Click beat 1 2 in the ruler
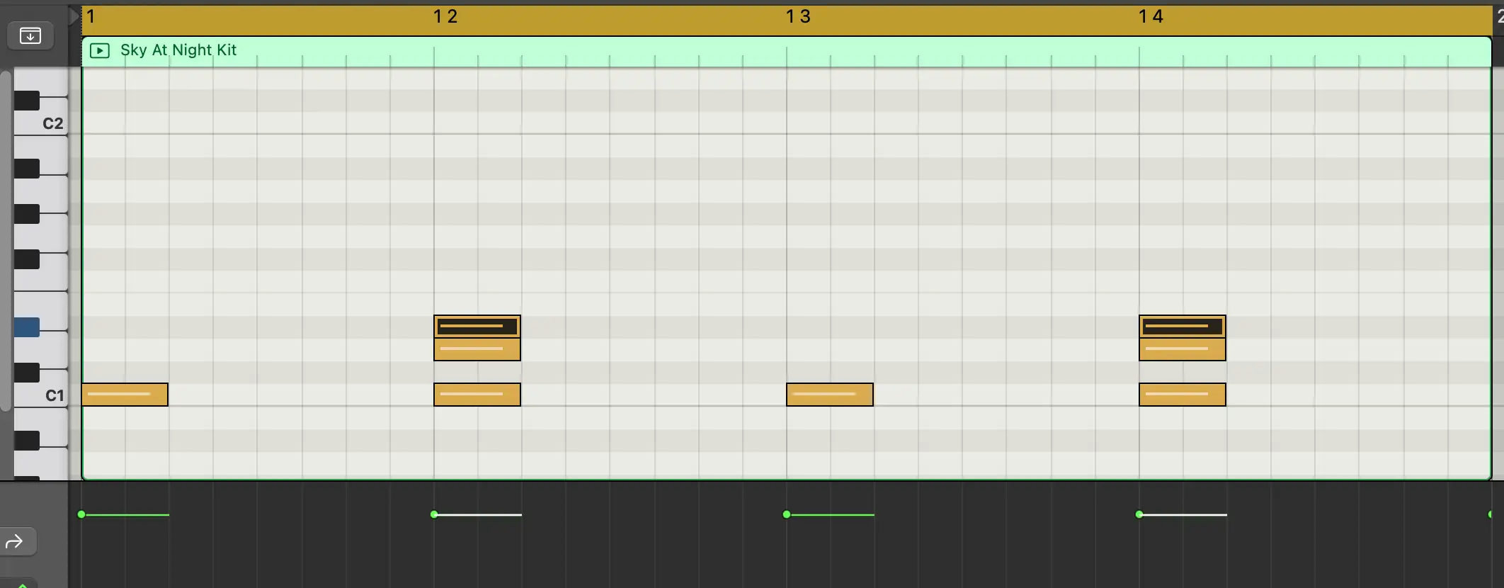Screen dimensions: 1504x588 tap(445, 17)
